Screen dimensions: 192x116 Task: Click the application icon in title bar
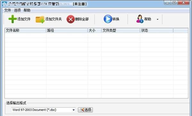click(x=4, y=4)
